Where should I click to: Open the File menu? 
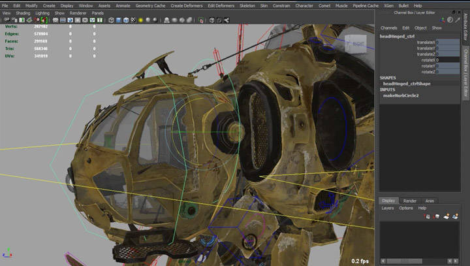(5, 6)
